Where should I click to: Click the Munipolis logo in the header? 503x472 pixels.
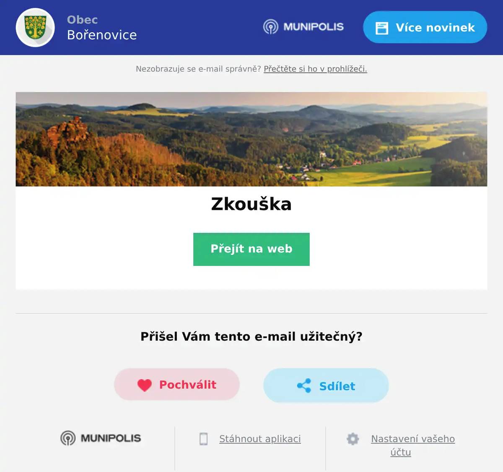coord(303,27)
